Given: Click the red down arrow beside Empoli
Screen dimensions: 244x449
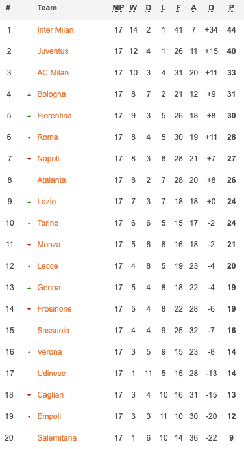Looking at the screenshot, I should (x=29, y=416).
